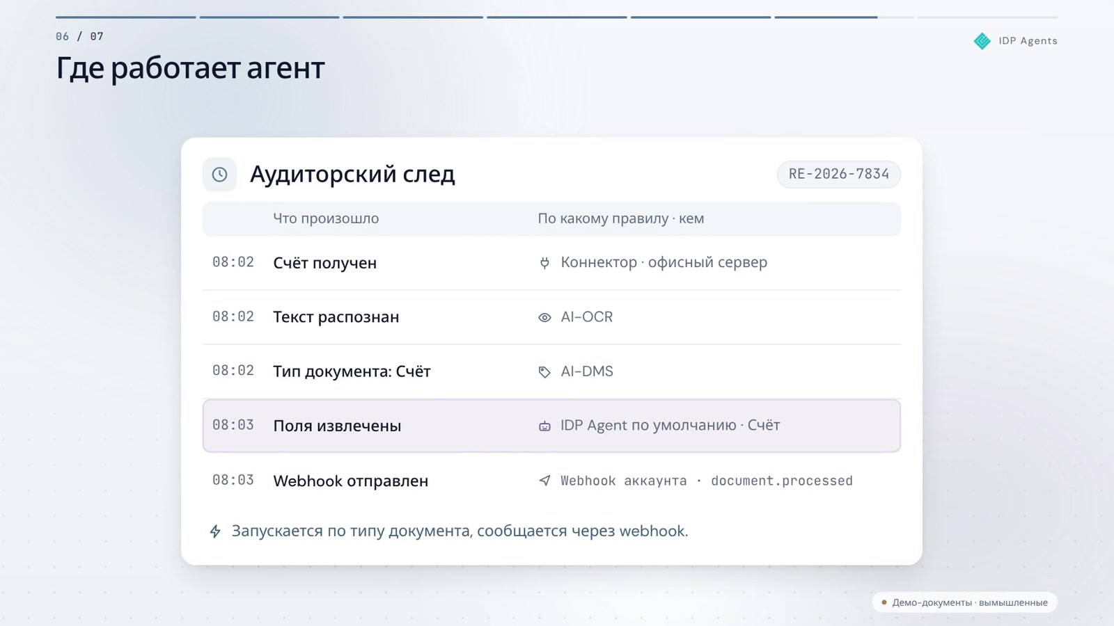This screenshot has height=626, width=1114.
Task: Click the document.processed webhook text
Action: 781,481
